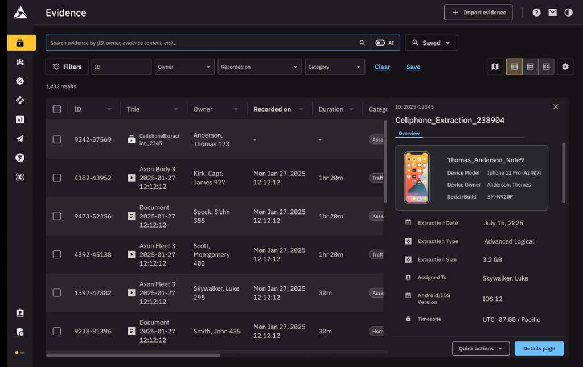Sort by the Recorded on column header
The image size is (583, 367).
[272, 109]
